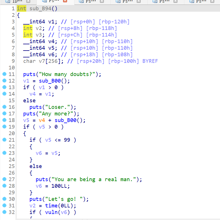Select the sub_B94 function name on line 1

tap(40, 8)
